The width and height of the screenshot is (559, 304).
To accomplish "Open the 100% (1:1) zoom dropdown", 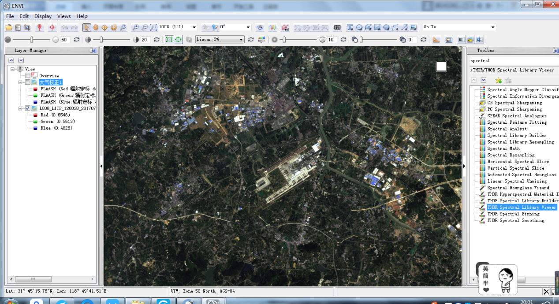I will (x=194, y=27).
